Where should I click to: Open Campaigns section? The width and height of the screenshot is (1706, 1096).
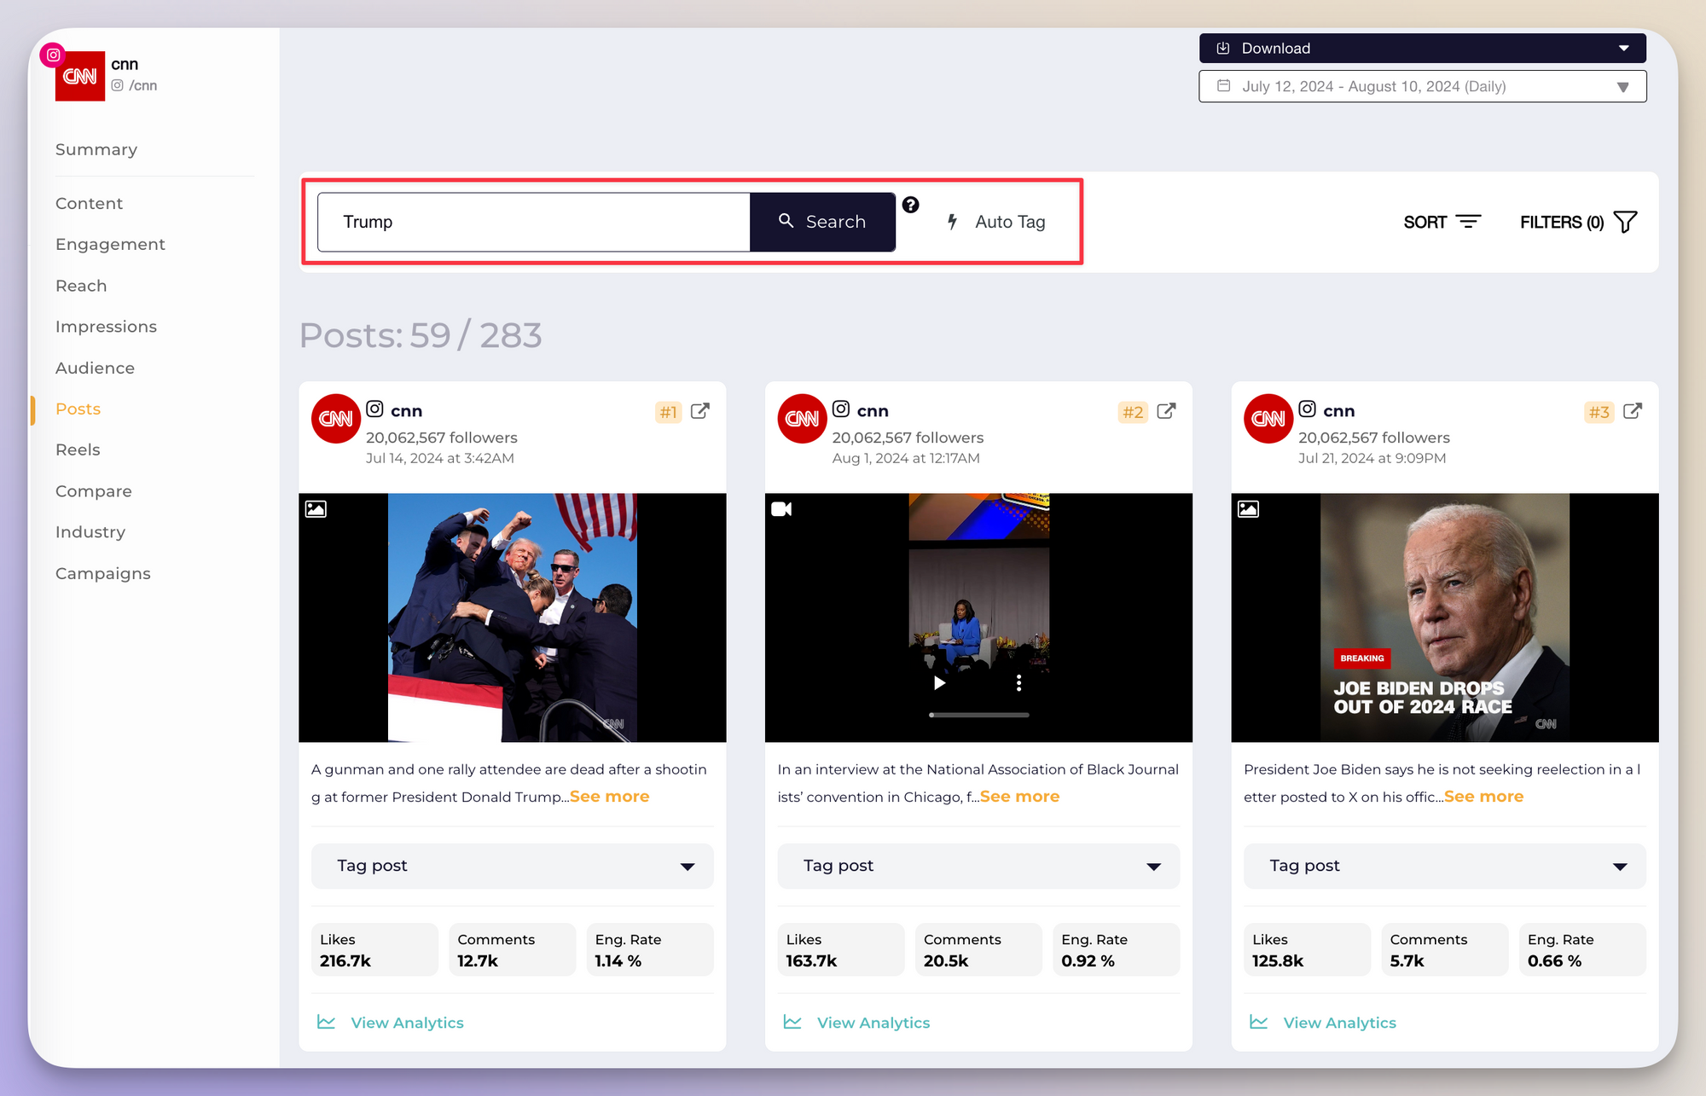click(x=103, y=573)
